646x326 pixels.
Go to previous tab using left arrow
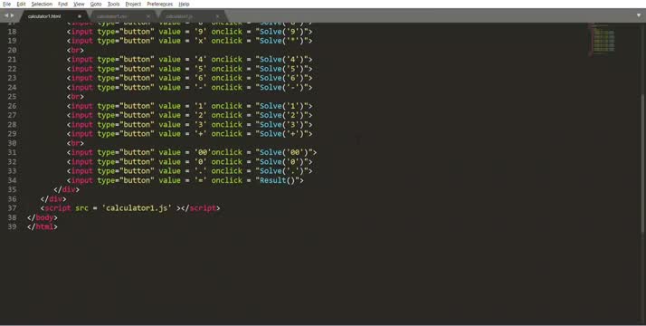(x=6, y=15)
